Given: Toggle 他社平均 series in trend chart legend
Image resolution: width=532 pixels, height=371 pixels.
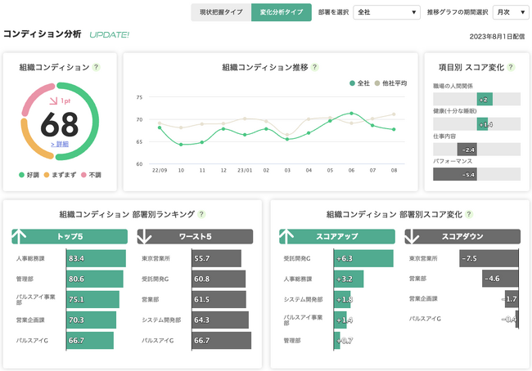Looking at the screenshot, I should 390,83.
